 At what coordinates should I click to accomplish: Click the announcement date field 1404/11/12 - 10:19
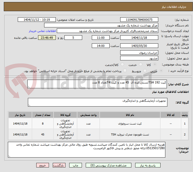click(x=37, y=20)
